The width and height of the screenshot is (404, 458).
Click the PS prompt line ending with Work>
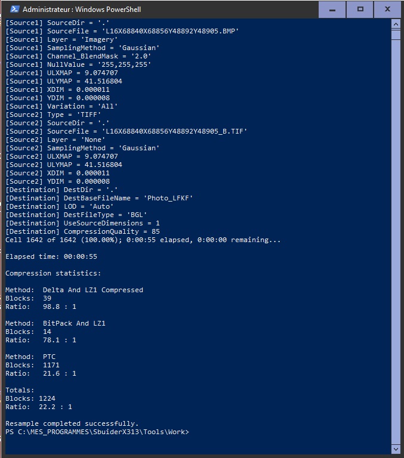coord(97,432)
